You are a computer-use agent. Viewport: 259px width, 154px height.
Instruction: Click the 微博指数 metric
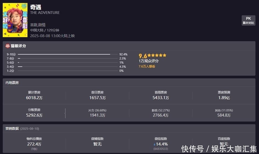click(98, 141)
